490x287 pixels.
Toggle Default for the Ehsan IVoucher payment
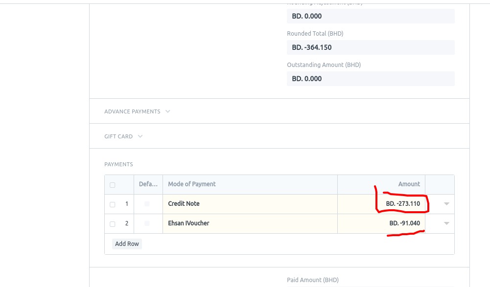(x=147, y=223)
